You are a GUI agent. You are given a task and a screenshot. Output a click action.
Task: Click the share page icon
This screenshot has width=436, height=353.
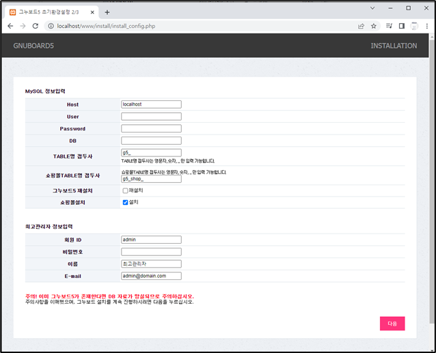pyautogui.click(x=361, y=26)
